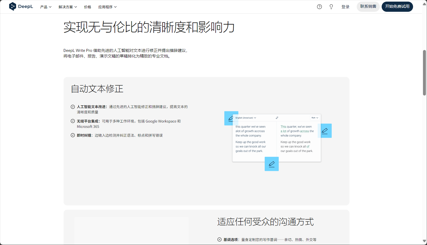Click the DeepL wordmark text
The height and width of the screenshot is (245, 427).
[x=25, y=6]
